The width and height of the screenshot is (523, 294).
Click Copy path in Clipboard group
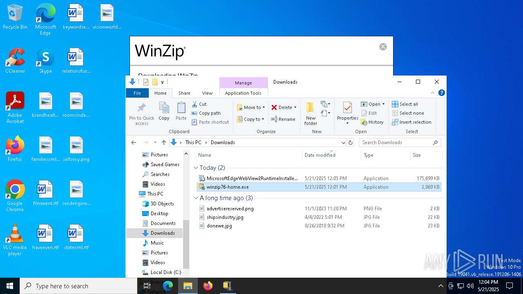tap(206, 113)
